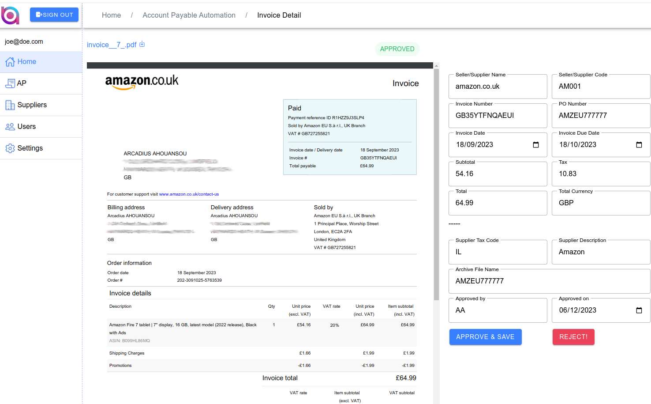Go to Home breadcrumb
651x404 pixels.
coord(111,15)
